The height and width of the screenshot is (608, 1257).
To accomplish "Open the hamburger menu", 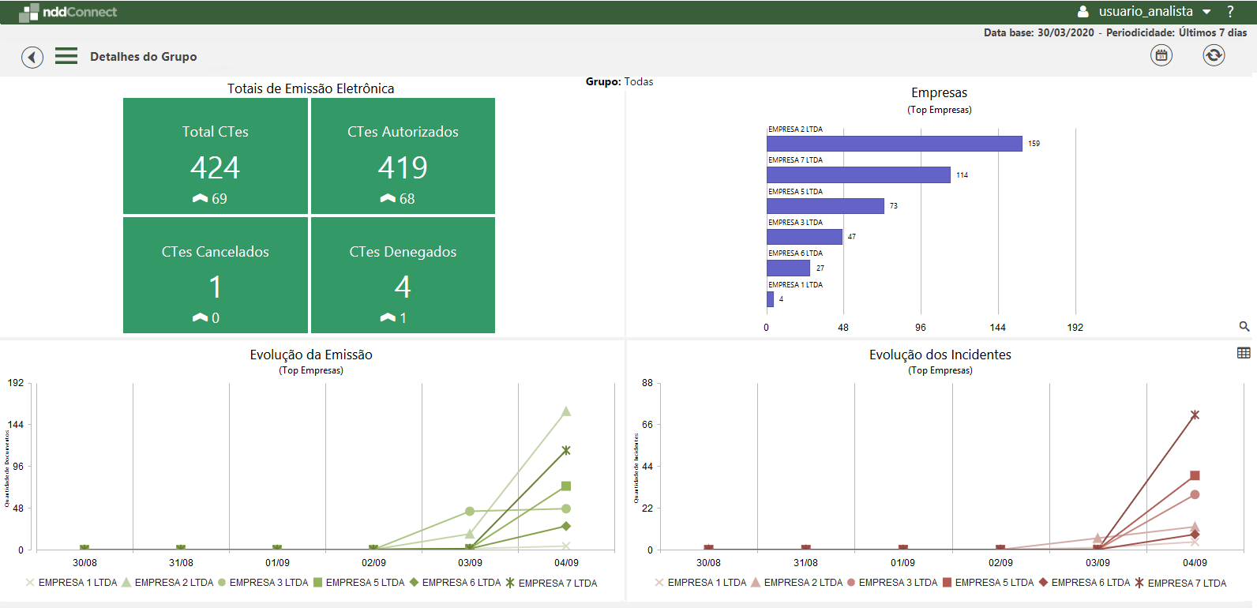I will (66, 56).
